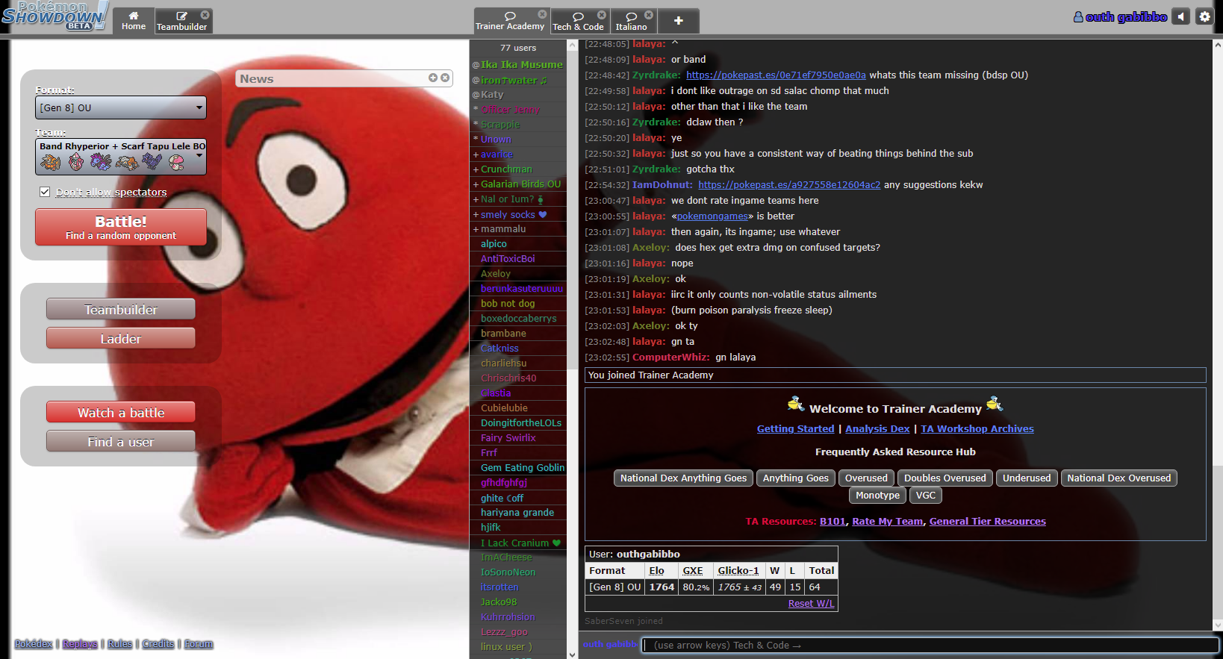
Task: Open the sound volume icon
Action: click(x=1180, y=16)
